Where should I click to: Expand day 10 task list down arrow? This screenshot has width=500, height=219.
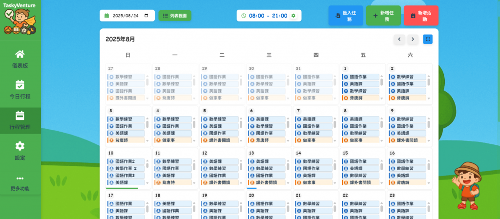147,183
